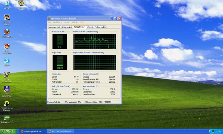Click the Lapozófájl használata visszamenőleg graph
Viewport: 223px width, 134px height.
point(94,62)
